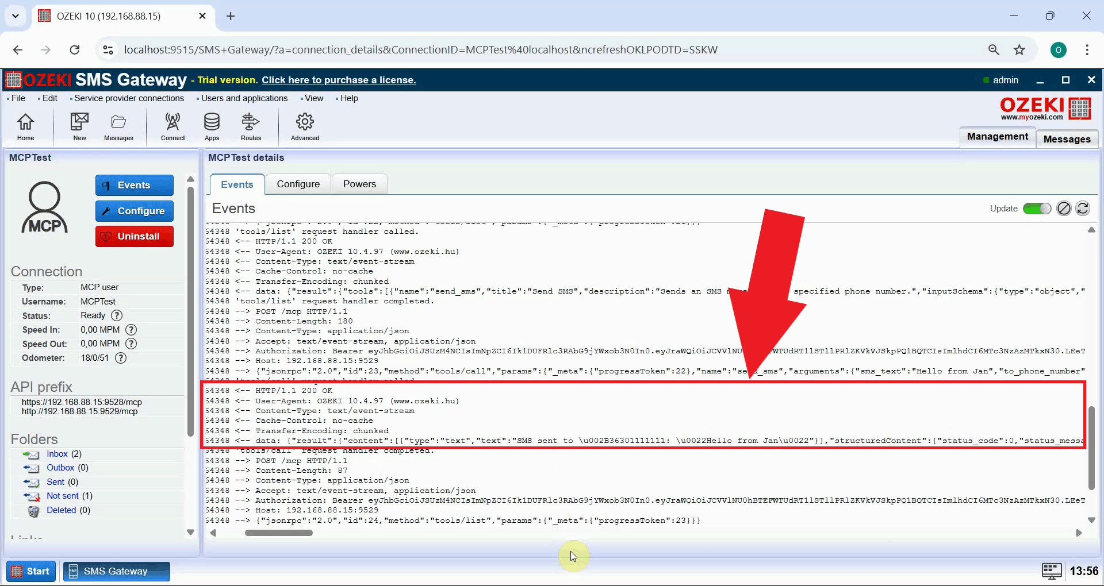Open the Help menu
Screen dimensions: 1104x586
[x=348, y=98]
